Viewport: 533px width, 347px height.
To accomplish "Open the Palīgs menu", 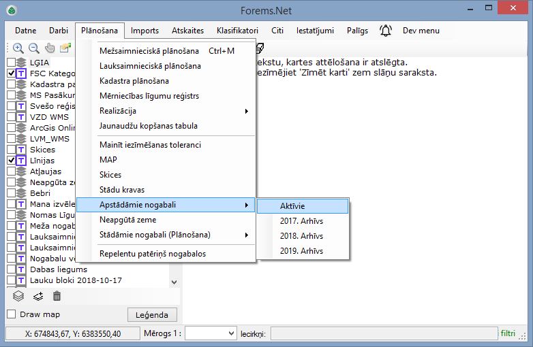I will 357,31.
